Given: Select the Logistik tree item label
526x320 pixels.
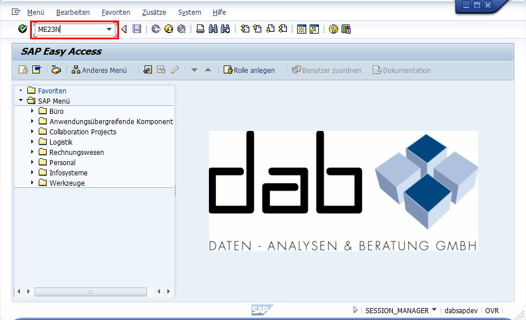Looking at the screenshot, I should point(61,142).
